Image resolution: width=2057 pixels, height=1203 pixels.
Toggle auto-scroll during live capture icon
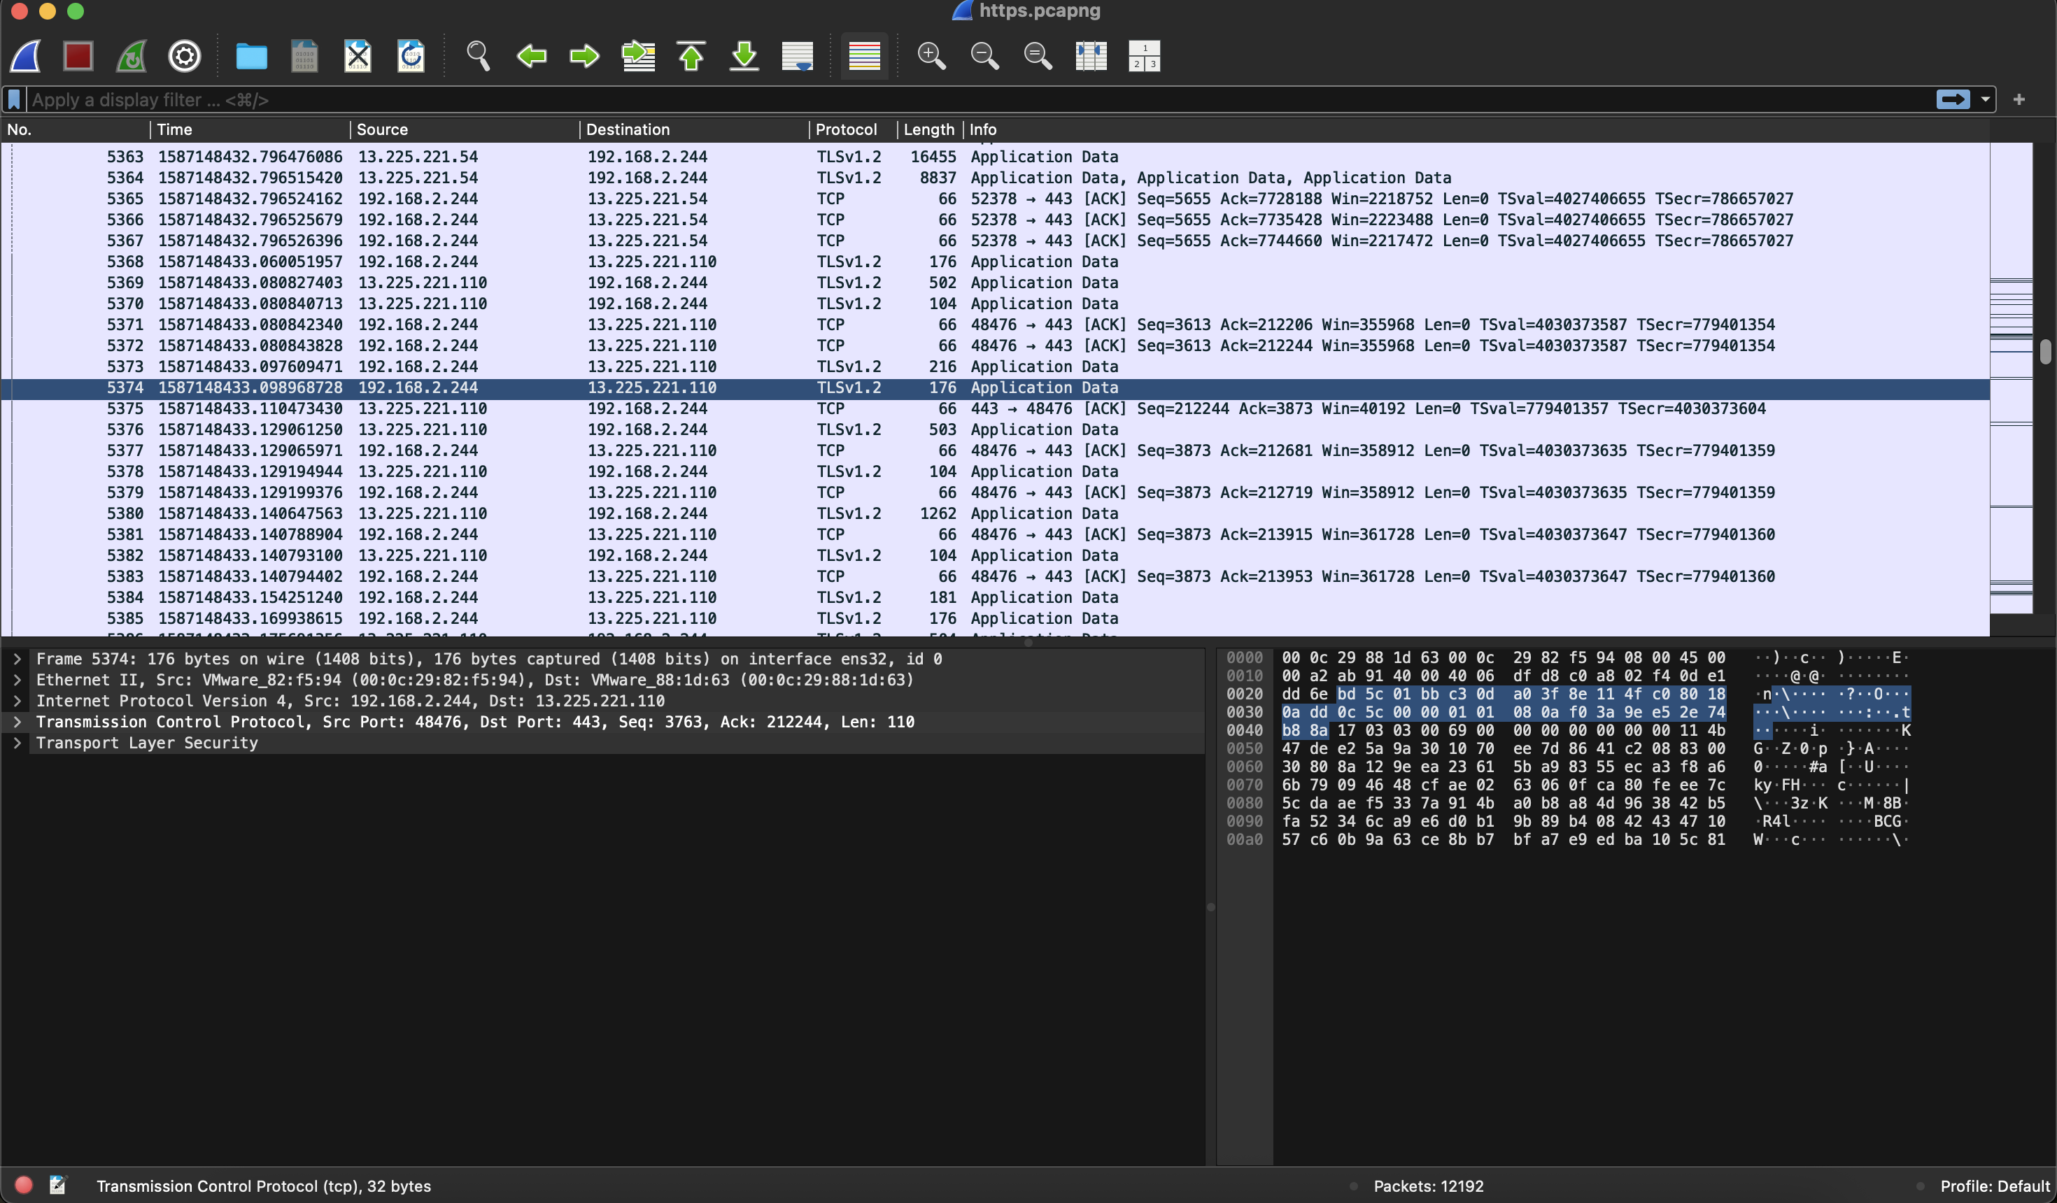pos(798,57)
